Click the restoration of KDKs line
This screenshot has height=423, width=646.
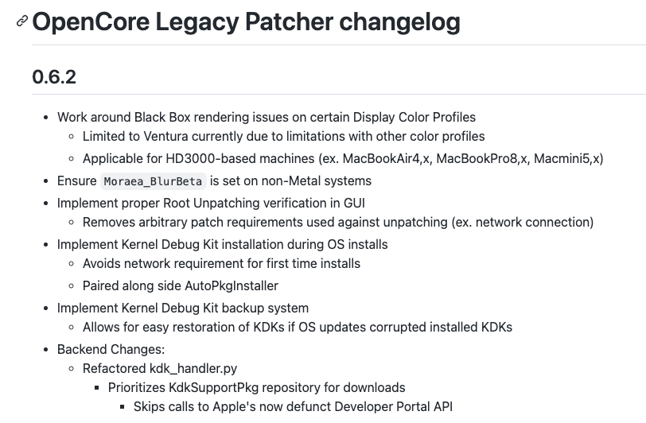pos(298,327)
